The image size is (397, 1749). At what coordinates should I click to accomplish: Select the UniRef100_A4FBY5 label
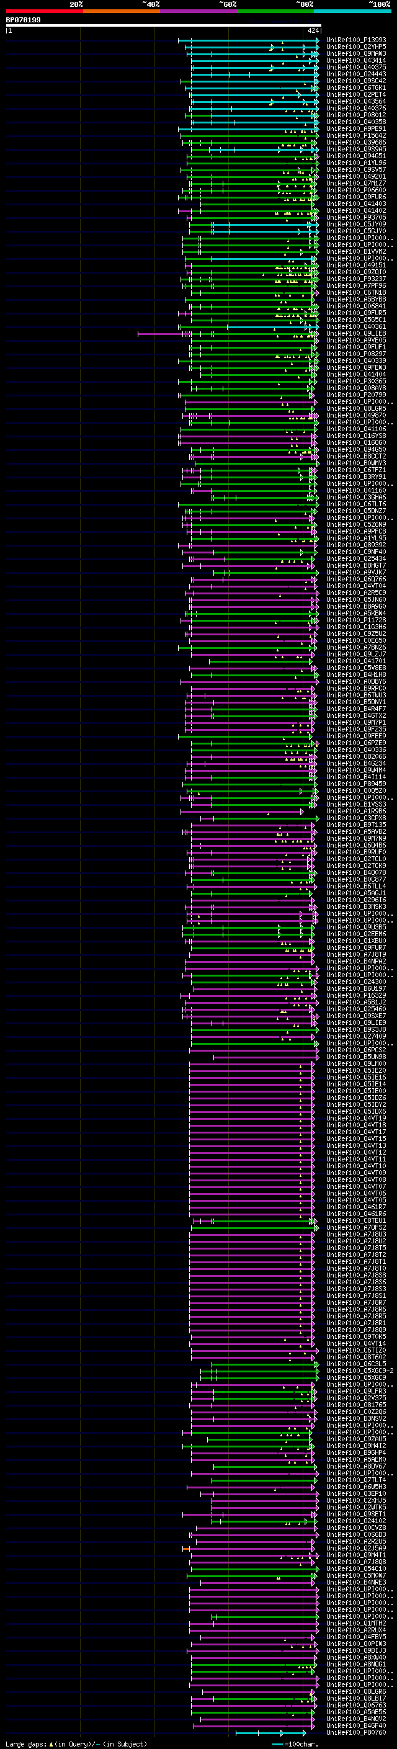point(355,1637)
